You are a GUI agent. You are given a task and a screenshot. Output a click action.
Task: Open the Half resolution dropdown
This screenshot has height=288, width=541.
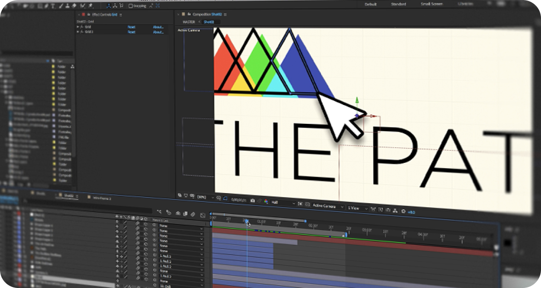(x=283, y=203)
